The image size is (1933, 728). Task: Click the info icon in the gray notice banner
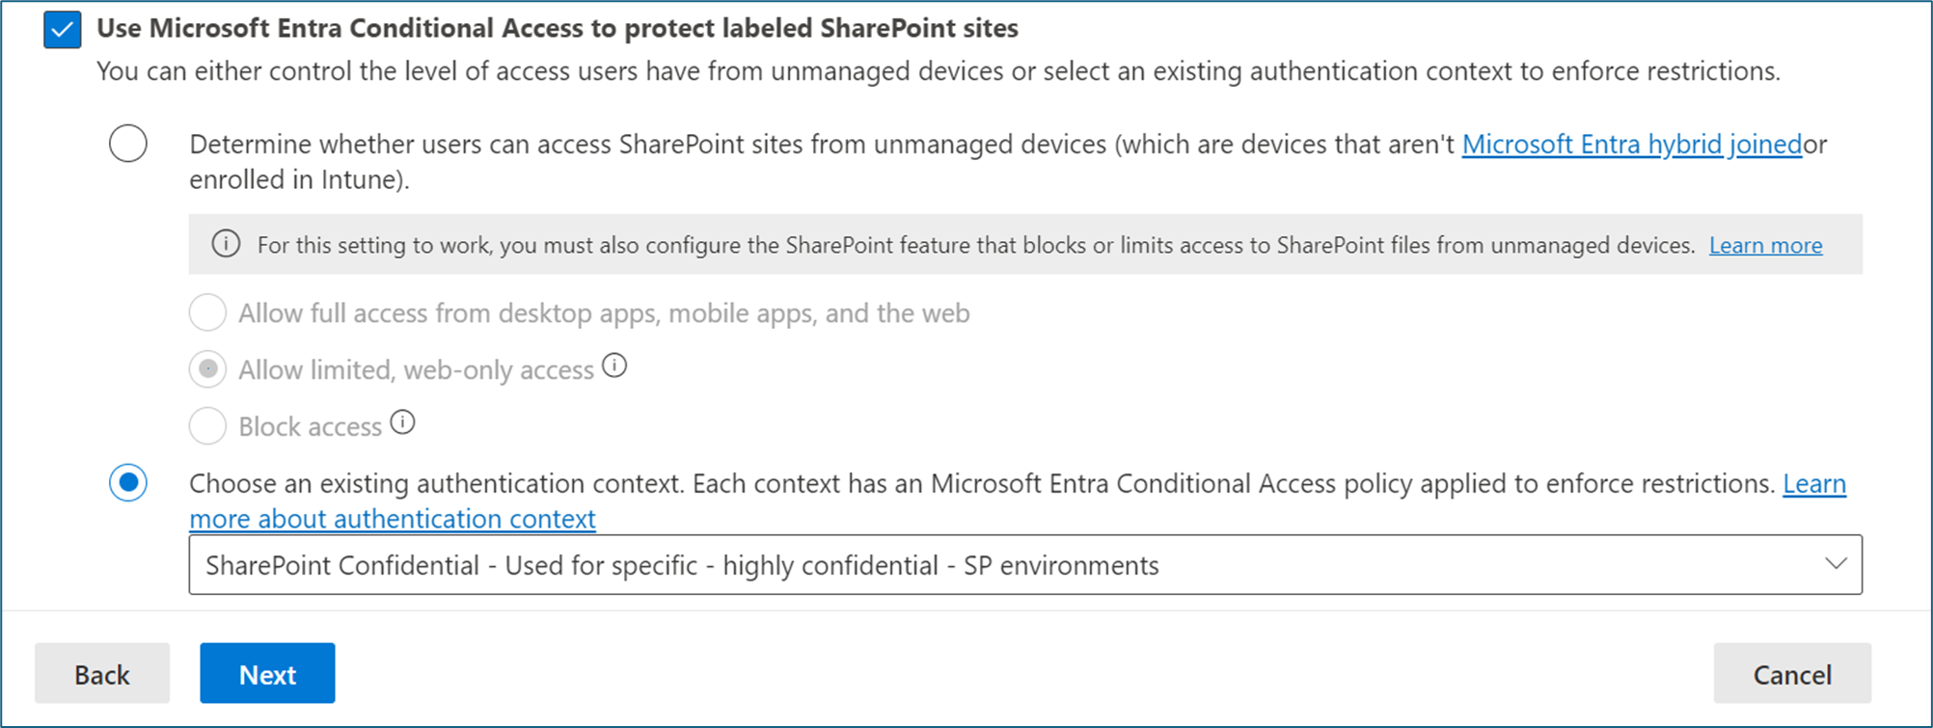point(226,244)
